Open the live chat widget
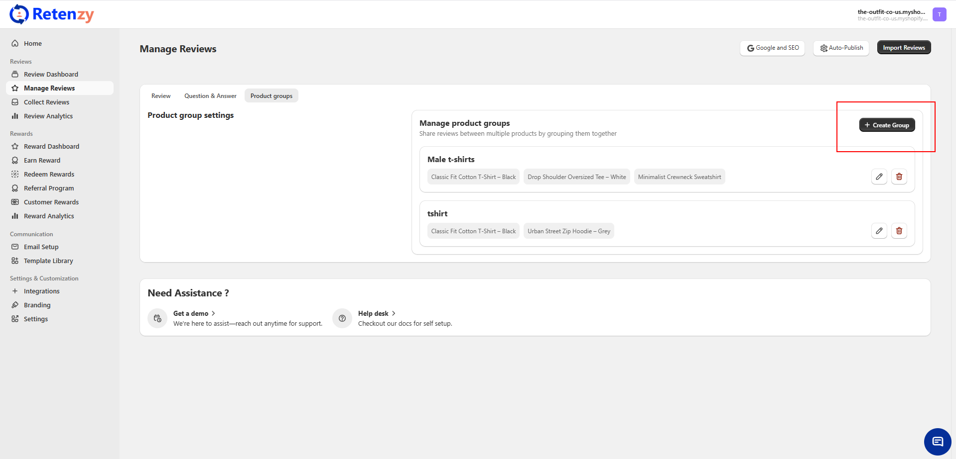Viewport: 956px width, 459px height. click(x=937, y=442)
